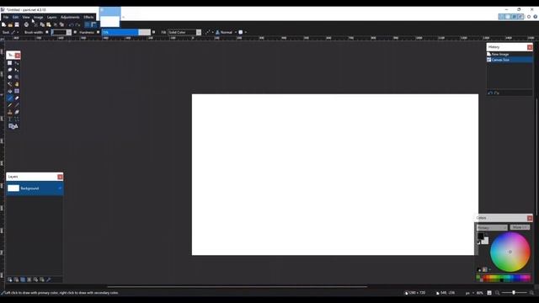The width and height of the screenshot is (539, 303).
Task: Select the Pan hand tool
Action: pyautogui.click(x=17, y=84)
